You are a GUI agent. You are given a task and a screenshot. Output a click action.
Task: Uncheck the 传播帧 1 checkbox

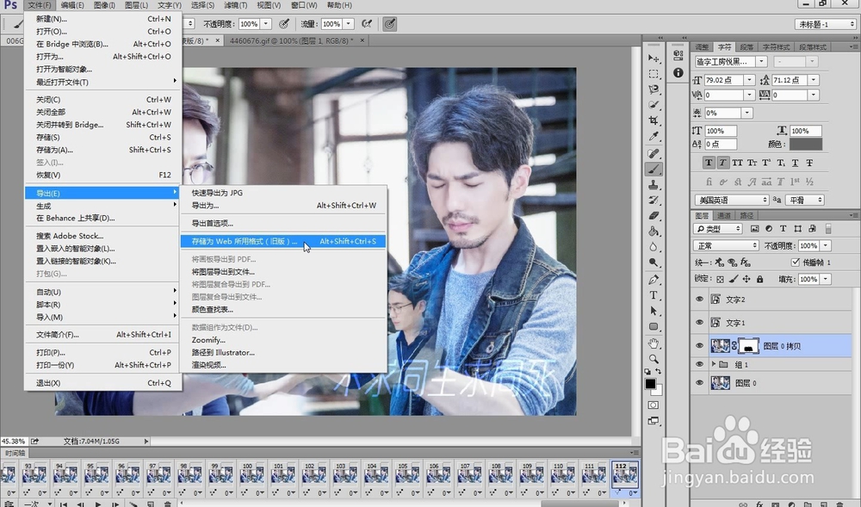click(795, 263)
